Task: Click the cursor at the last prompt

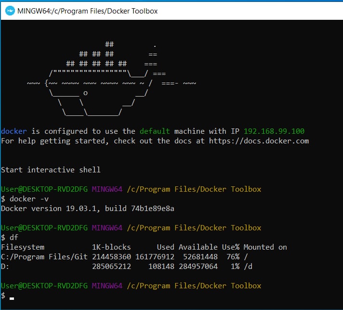Action: point(12,298)
